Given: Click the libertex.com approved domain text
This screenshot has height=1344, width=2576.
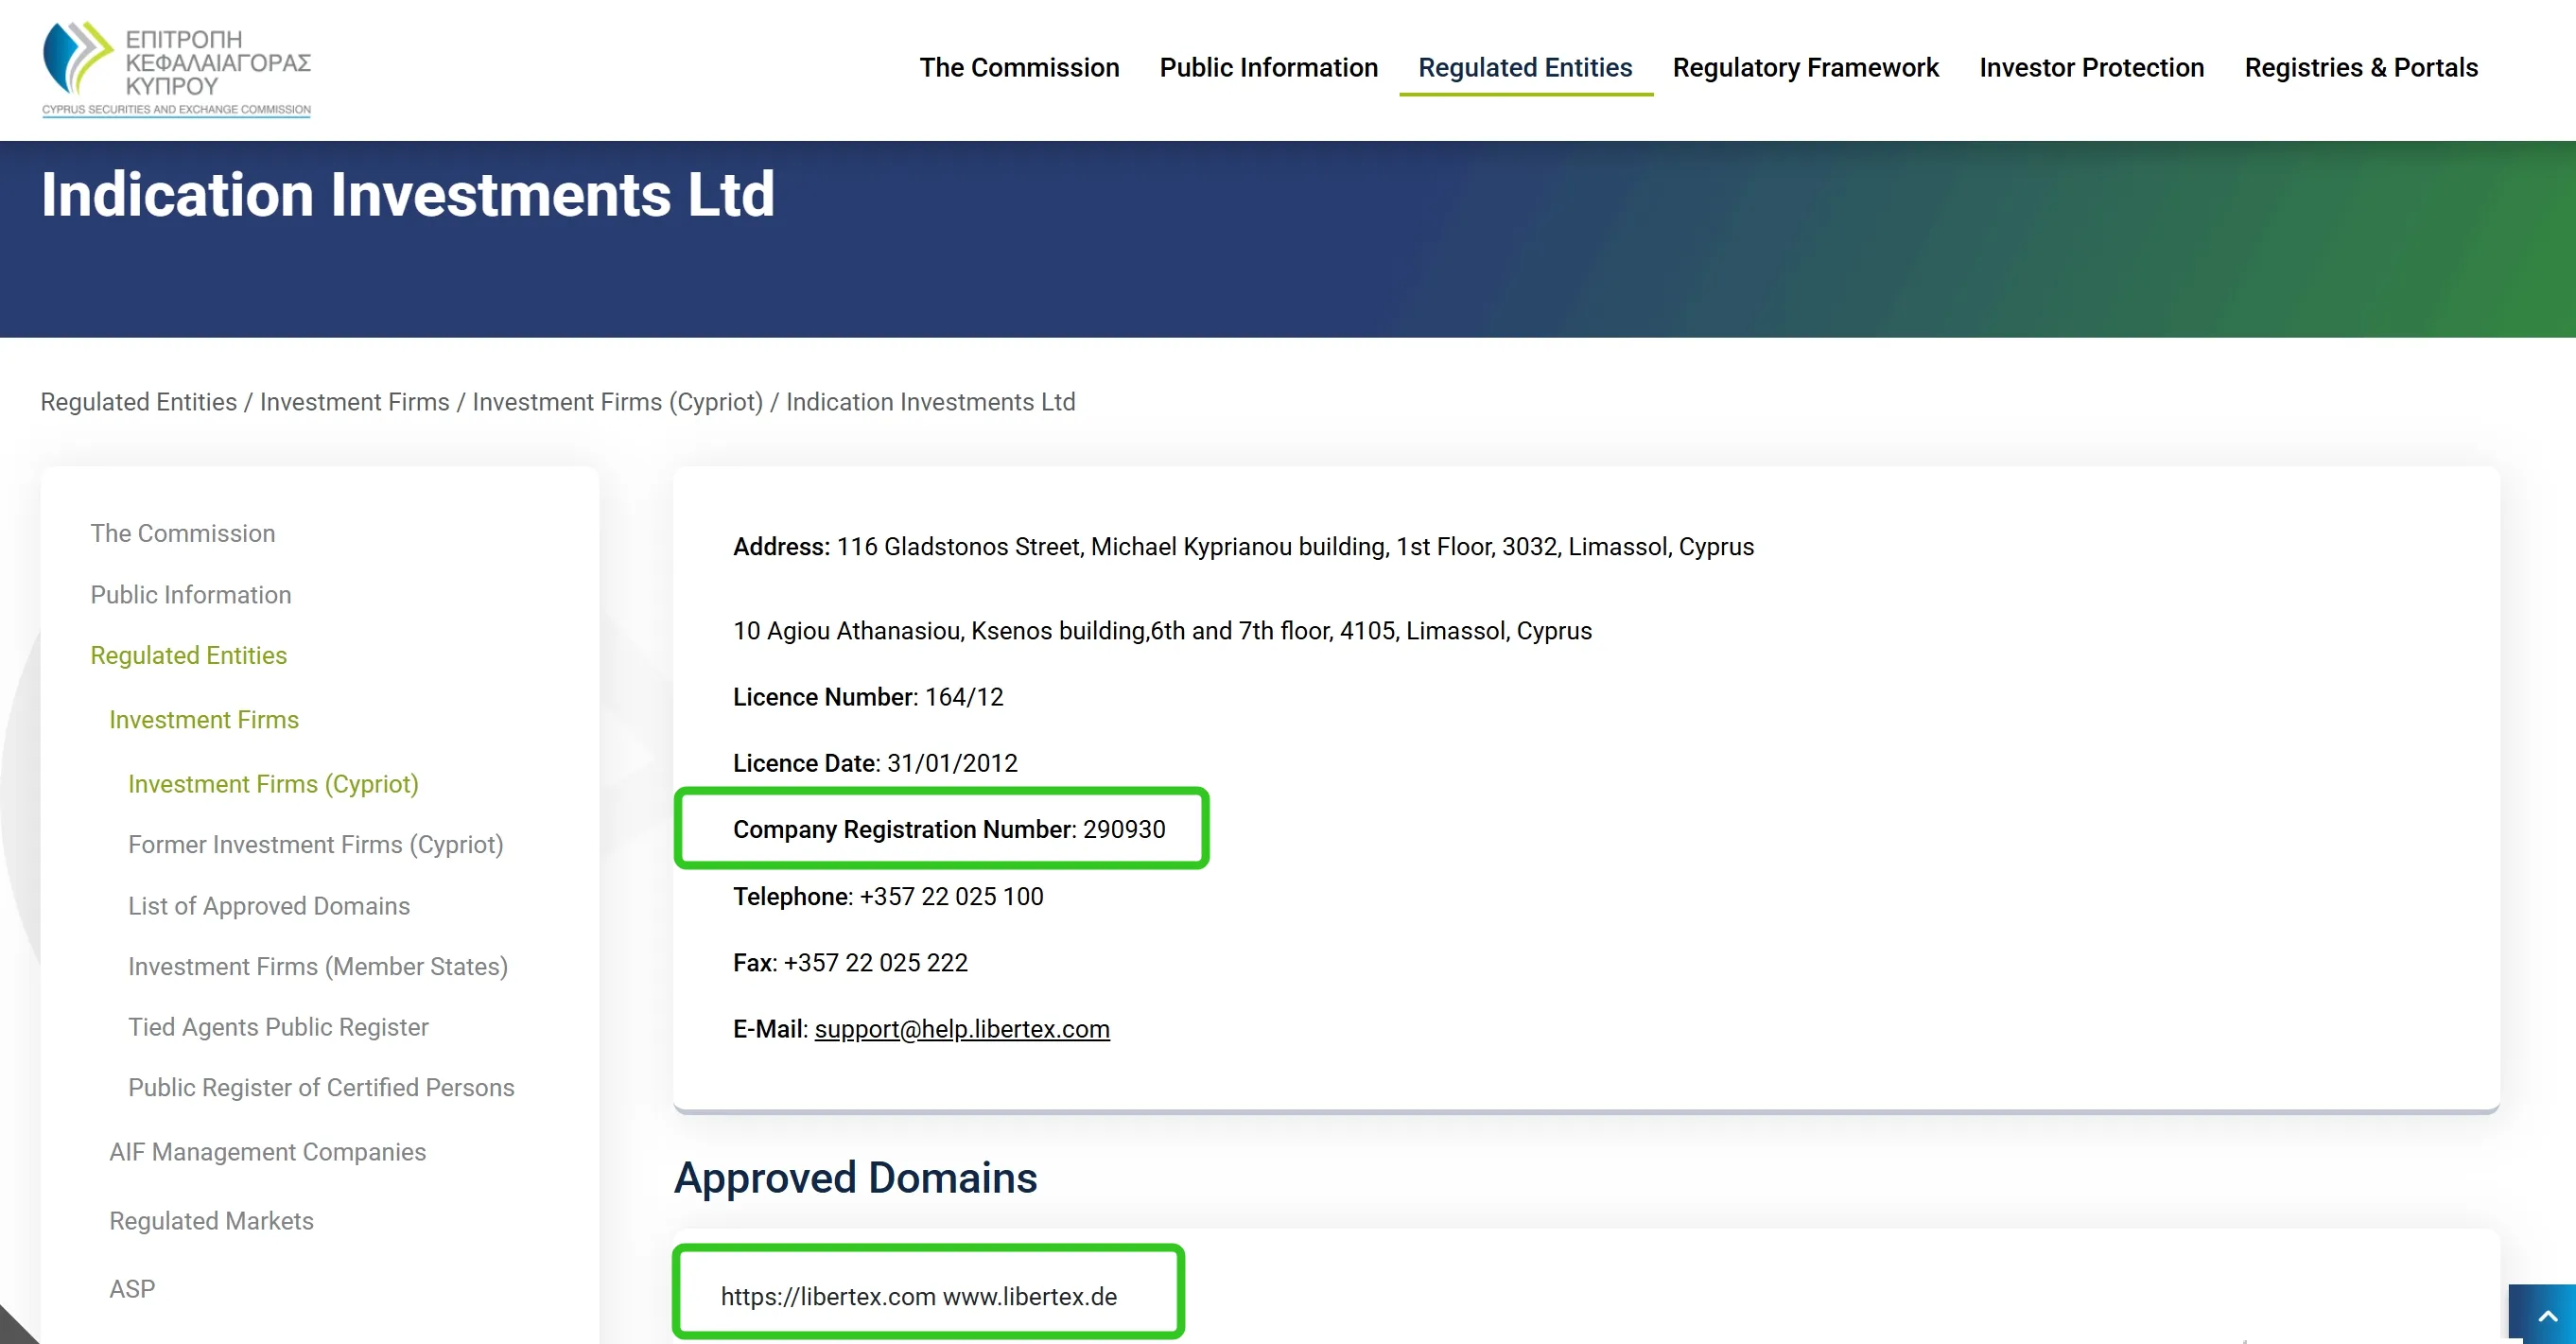Looking at the screenshot, I should [x=828, y=1297].
